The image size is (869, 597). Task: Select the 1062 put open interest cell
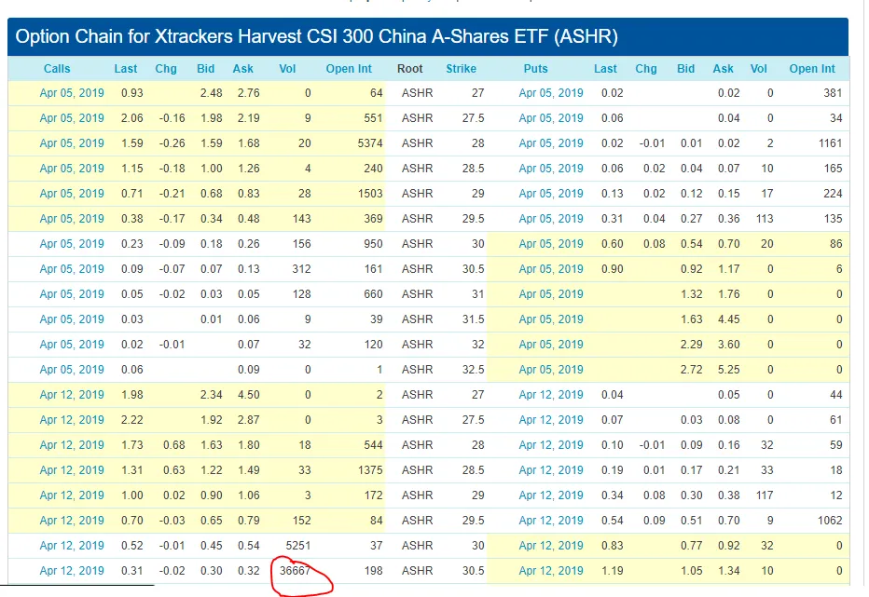coord(830,521)
